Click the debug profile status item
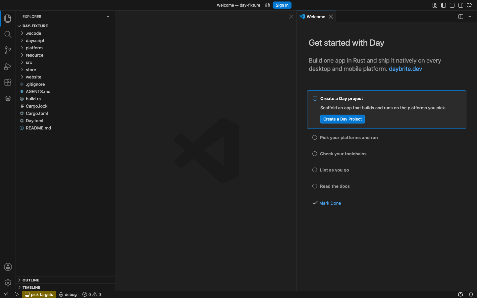This screenshot has width=477, height=298. point(68,294)
